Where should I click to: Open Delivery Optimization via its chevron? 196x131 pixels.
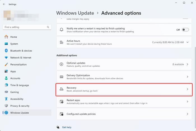pos(187,77)
